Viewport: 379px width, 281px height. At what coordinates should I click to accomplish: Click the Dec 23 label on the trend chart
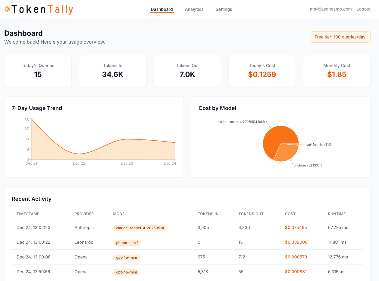click(x=127, y=163)
